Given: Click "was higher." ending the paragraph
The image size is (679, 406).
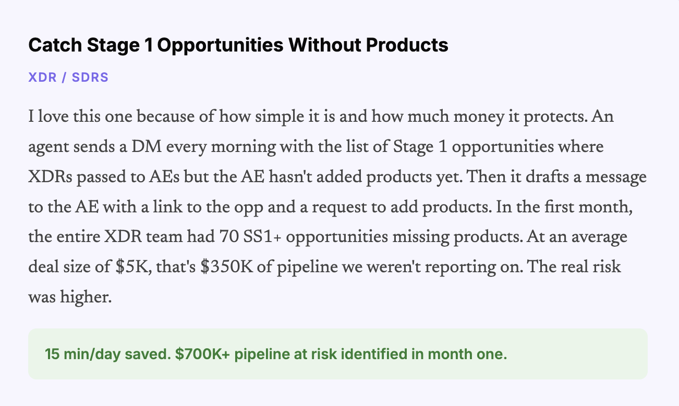Looking at the screenshot, I should (70, 298).
